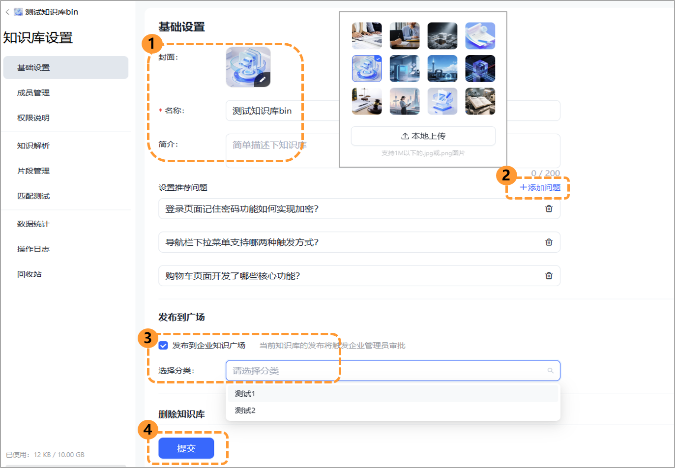
Task: Select 测试1 from the category list
Action: click(x=244, y=393)
